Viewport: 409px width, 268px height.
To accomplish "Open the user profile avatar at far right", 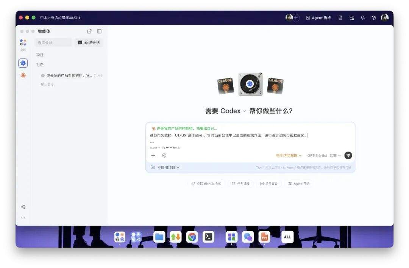I will click(x=385, y=17).
